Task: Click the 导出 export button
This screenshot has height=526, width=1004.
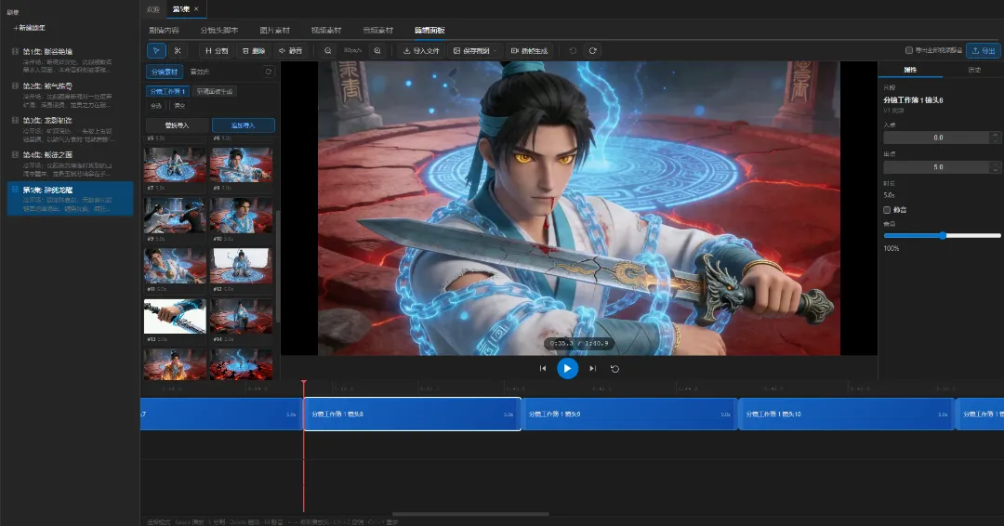Action: [983, 50]
